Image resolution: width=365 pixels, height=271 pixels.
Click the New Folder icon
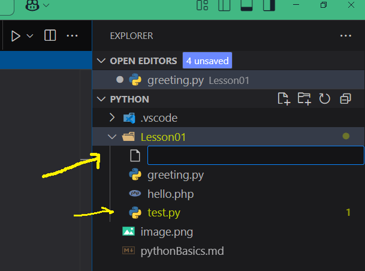304,99
